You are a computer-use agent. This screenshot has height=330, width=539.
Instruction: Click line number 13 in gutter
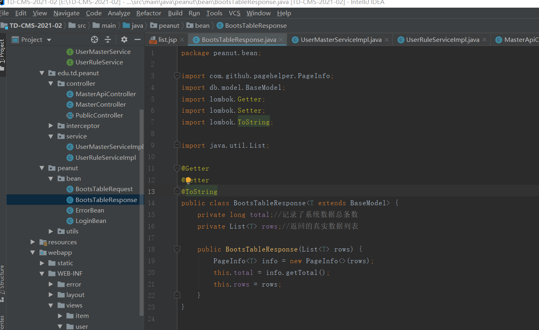pyautogui.click(x=151, y=192)
